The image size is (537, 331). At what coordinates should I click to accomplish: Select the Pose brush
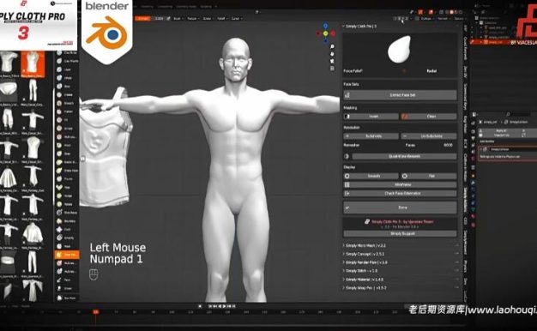[67, 187]
